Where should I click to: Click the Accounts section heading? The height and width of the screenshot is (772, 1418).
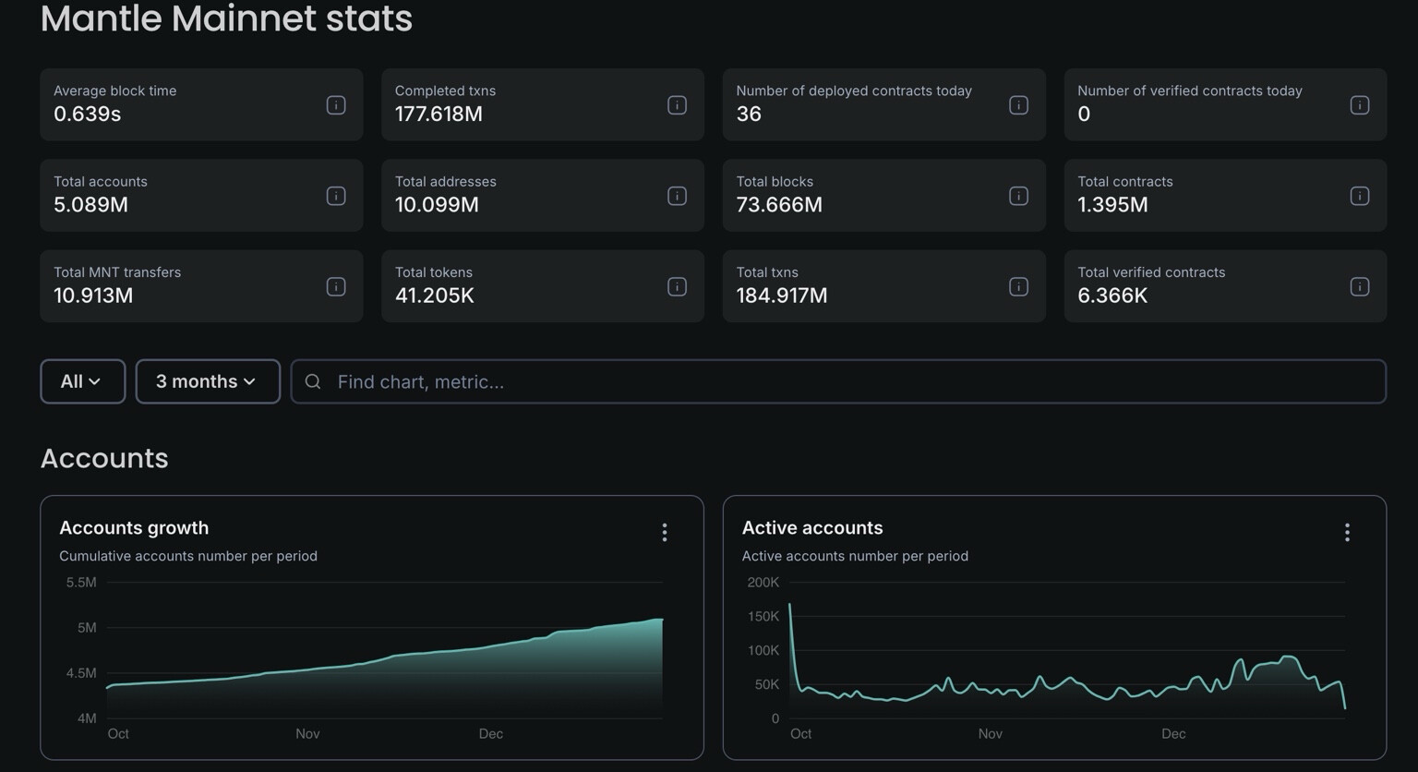click(103, 458)
